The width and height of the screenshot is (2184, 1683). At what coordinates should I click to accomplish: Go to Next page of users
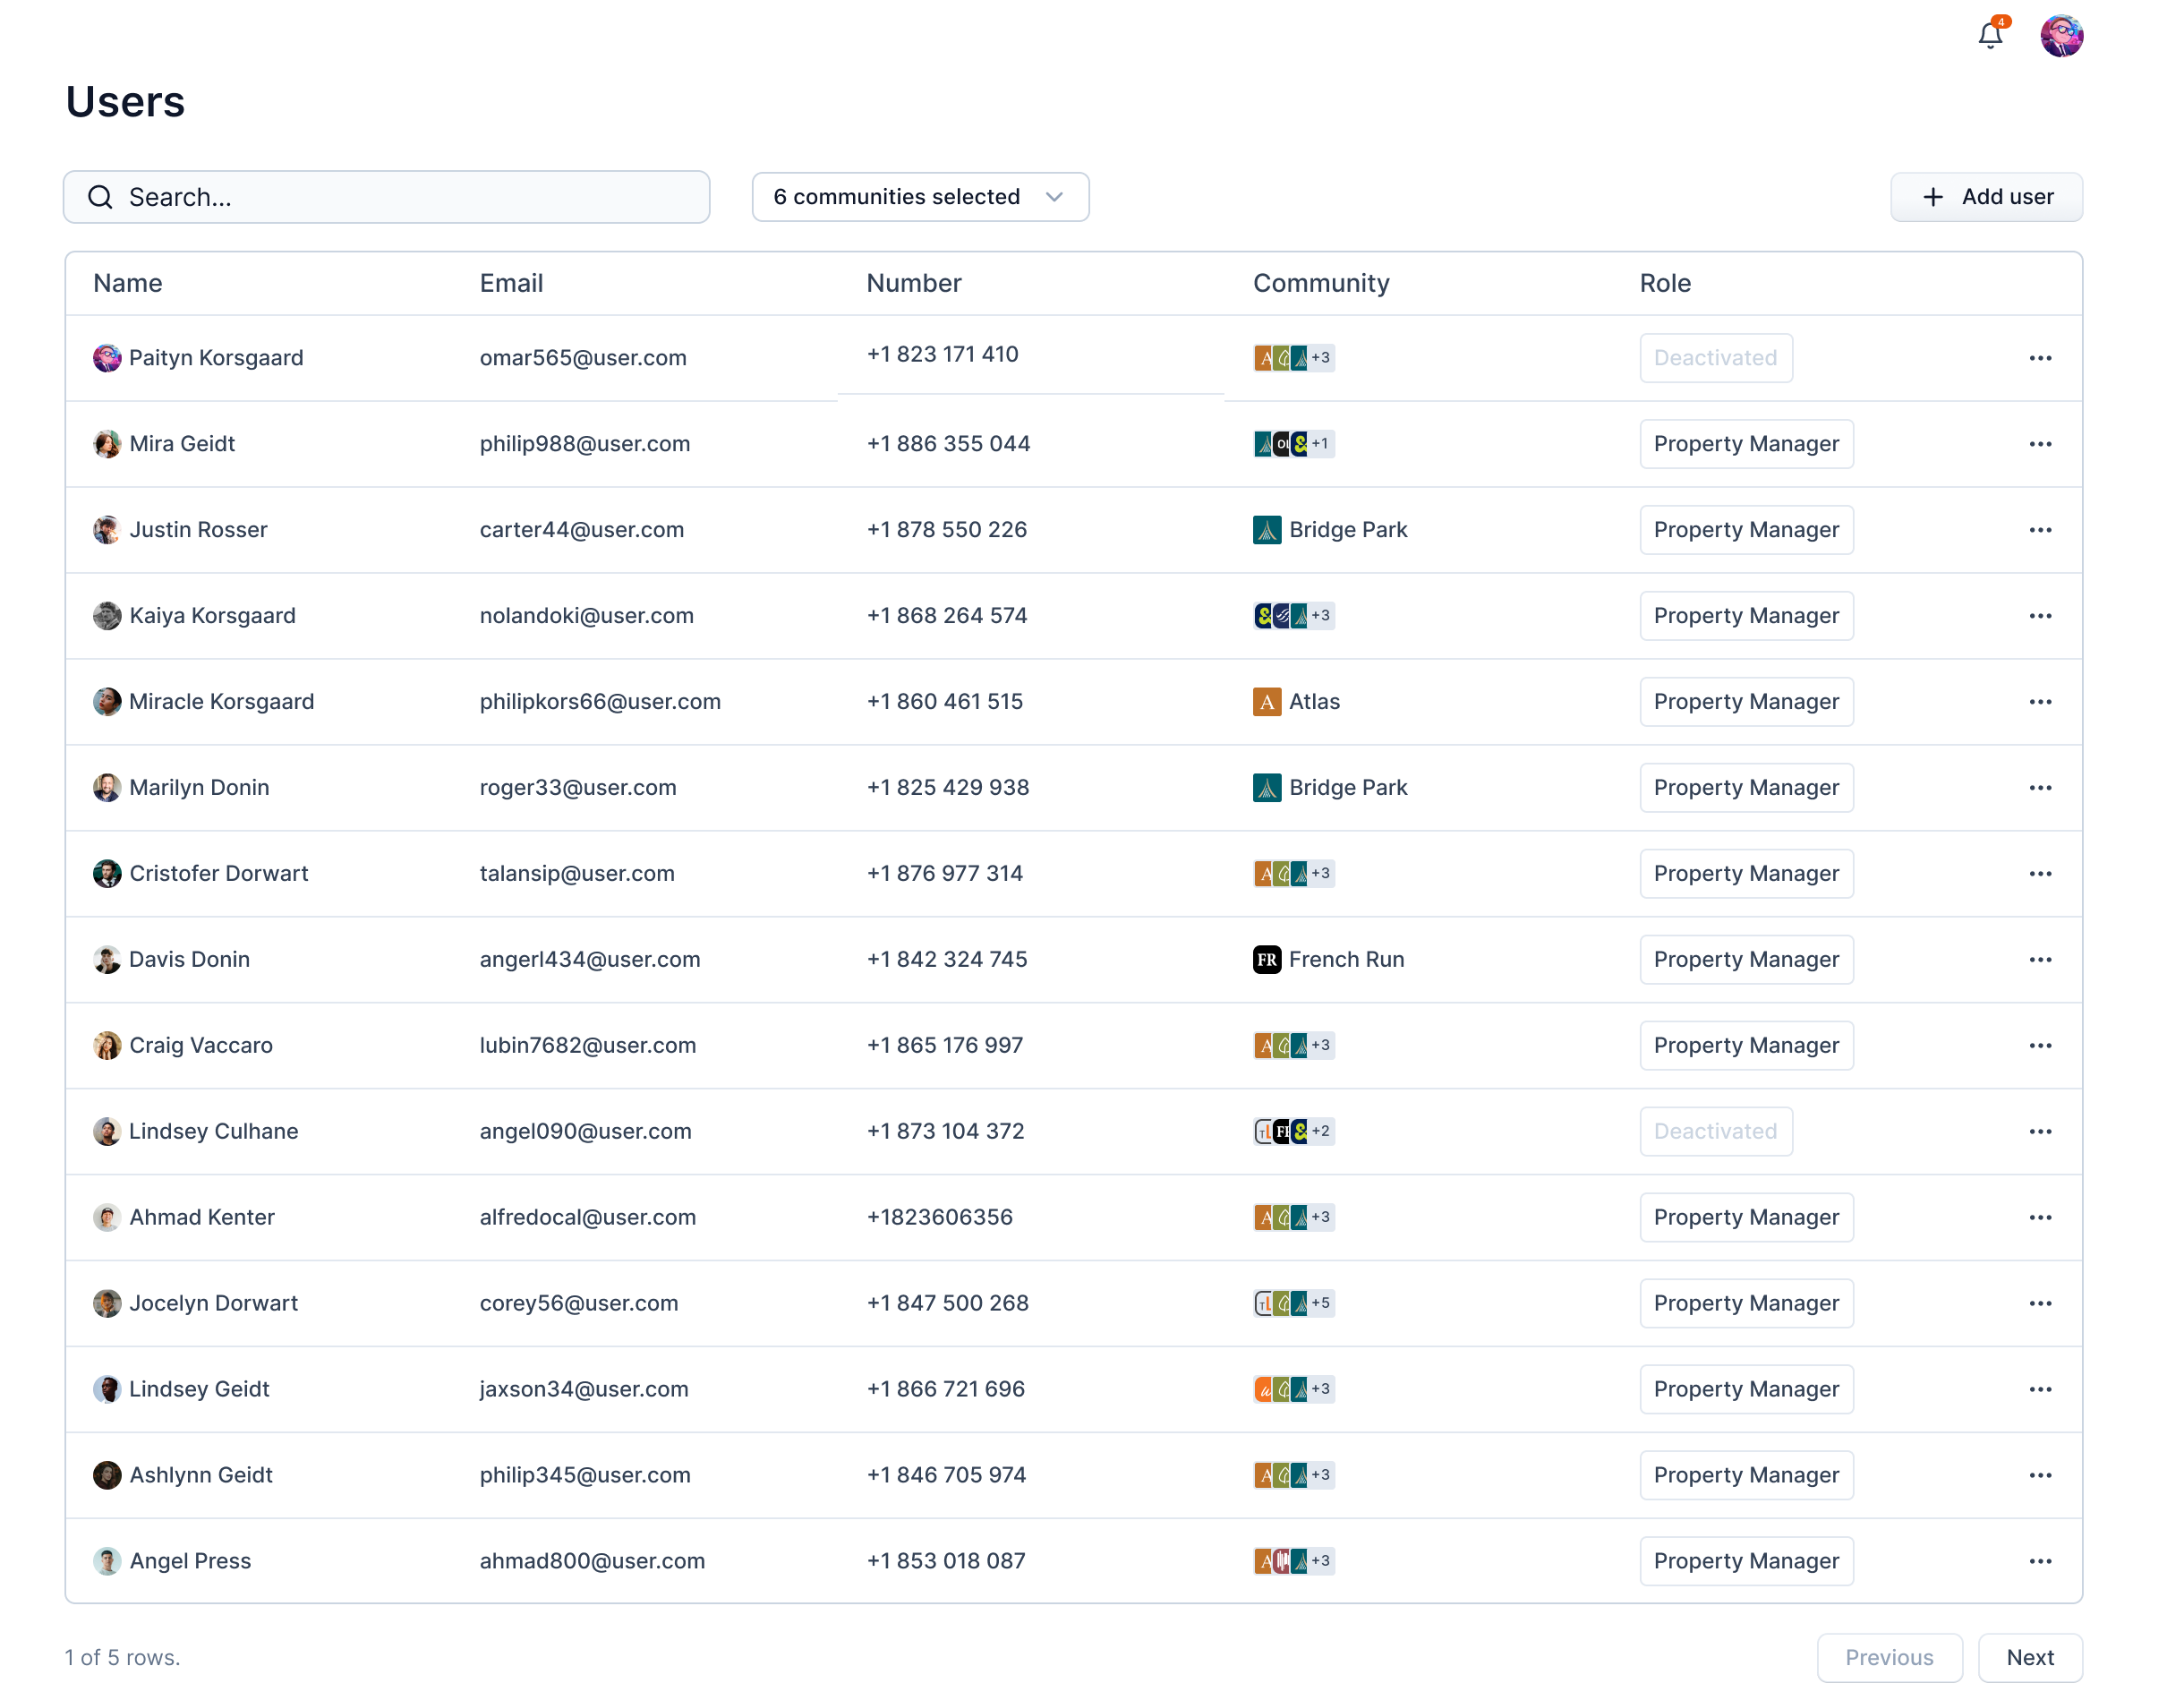(x=2029, y=1657)
